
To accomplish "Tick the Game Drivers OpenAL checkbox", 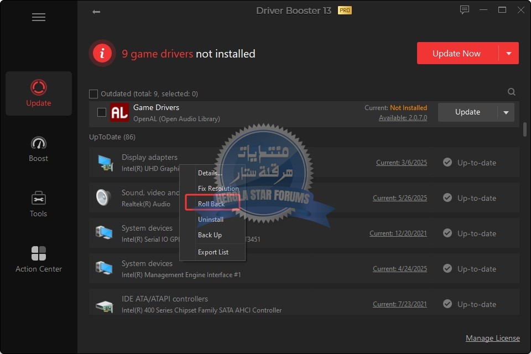I will (x=102, y=112).
